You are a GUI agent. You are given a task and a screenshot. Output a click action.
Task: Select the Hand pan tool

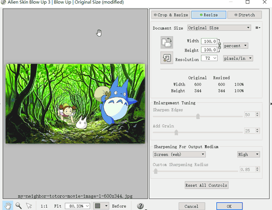tap(8, 205)
